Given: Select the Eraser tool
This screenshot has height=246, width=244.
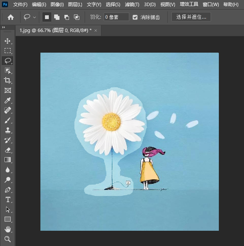Looking at the screenshot, I should tap(8, 150).
